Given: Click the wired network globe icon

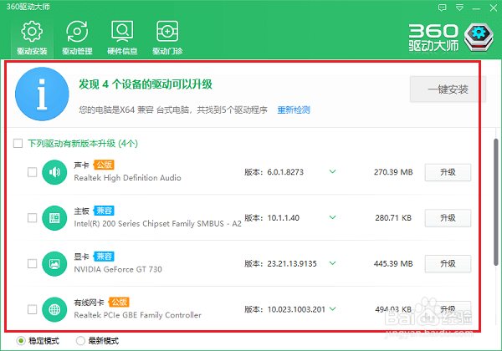Looking at the screenshot, I should (54, 309).
